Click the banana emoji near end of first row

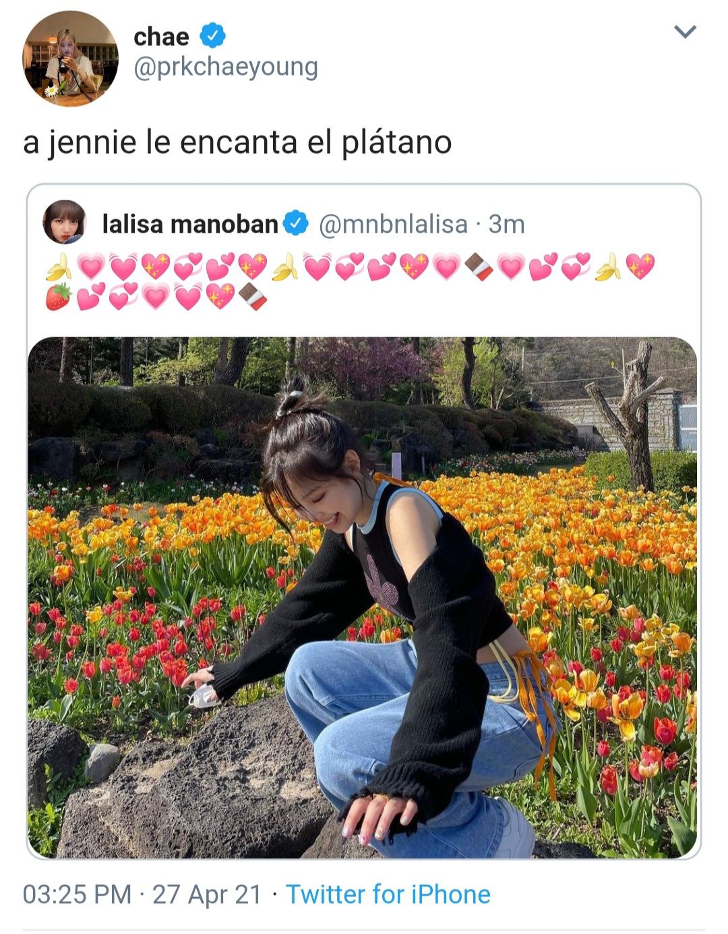[608, 267]
